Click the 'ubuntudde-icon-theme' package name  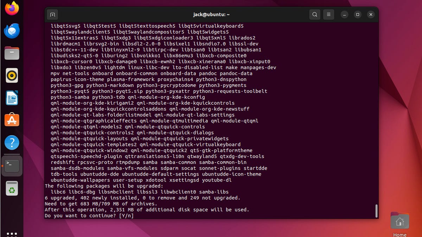tap(231, 174)
